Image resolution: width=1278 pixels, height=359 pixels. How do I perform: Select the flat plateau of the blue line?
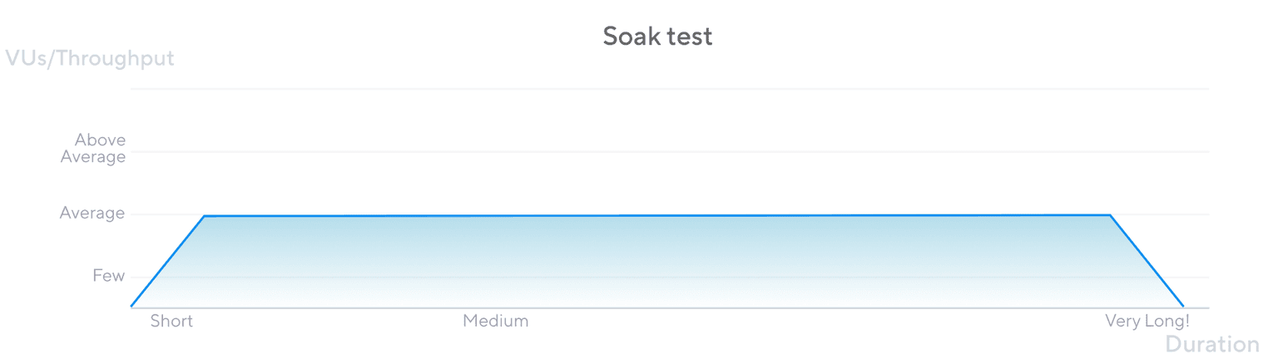(x=657, y=215)
